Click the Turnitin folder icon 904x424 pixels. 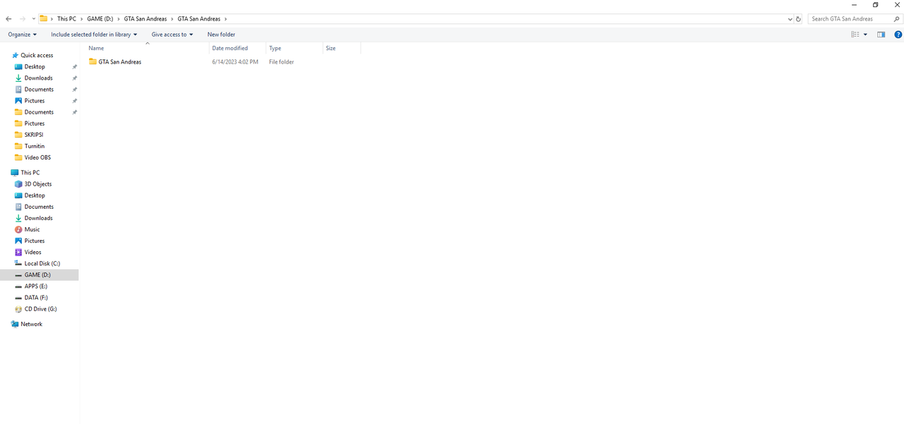tap(18, 146)
